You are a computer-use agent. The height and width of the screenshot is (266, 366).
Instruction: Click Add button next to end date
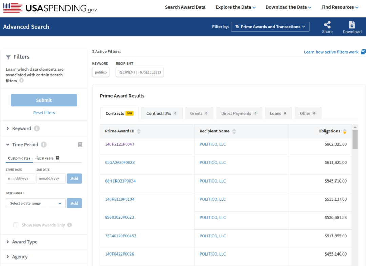click(74, 178)
